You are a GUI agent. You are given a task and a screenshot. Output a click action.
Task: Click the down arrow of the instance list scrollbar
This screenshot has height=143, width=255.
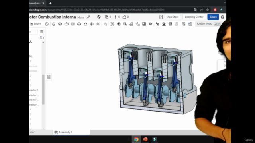(43, 128)
